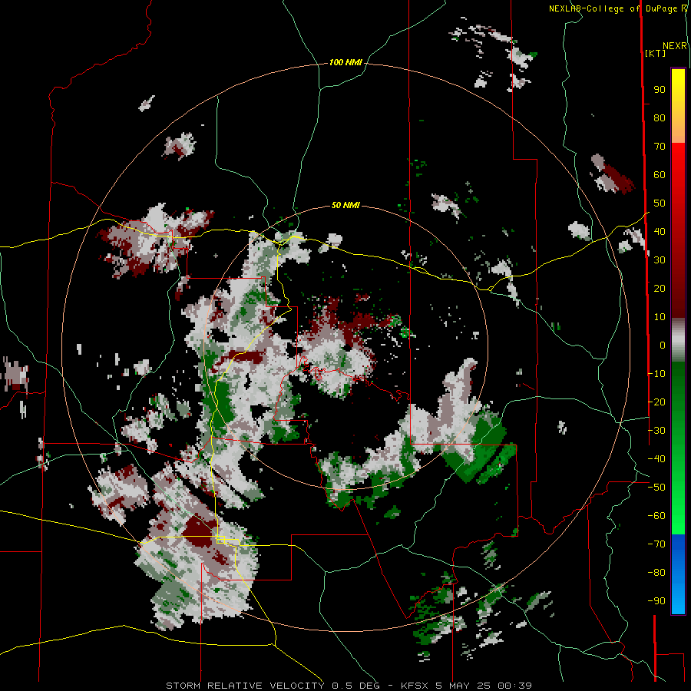Click the 40 label on the velocity scale

click(660, 231)
